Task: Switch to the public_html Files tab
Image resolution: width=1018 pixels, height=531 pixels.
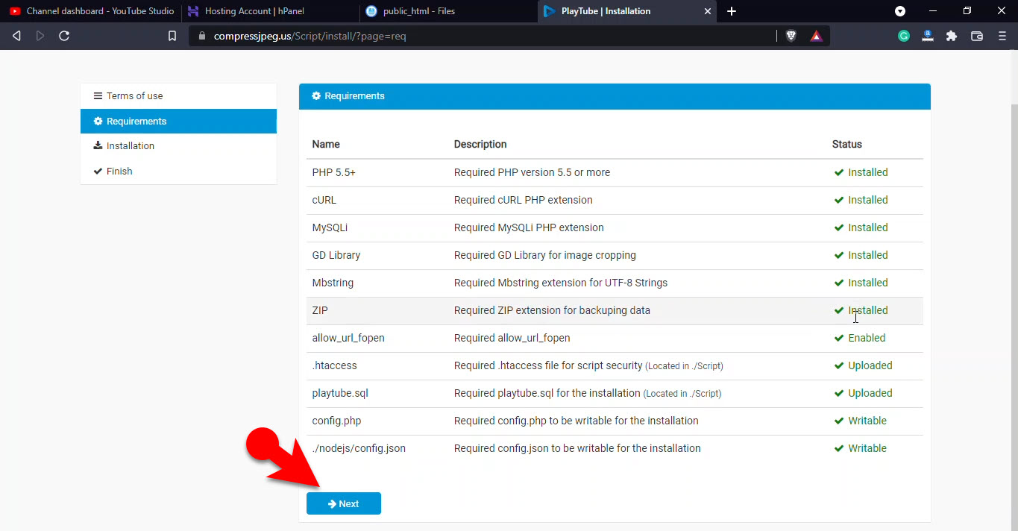Action: click(418, 11)
